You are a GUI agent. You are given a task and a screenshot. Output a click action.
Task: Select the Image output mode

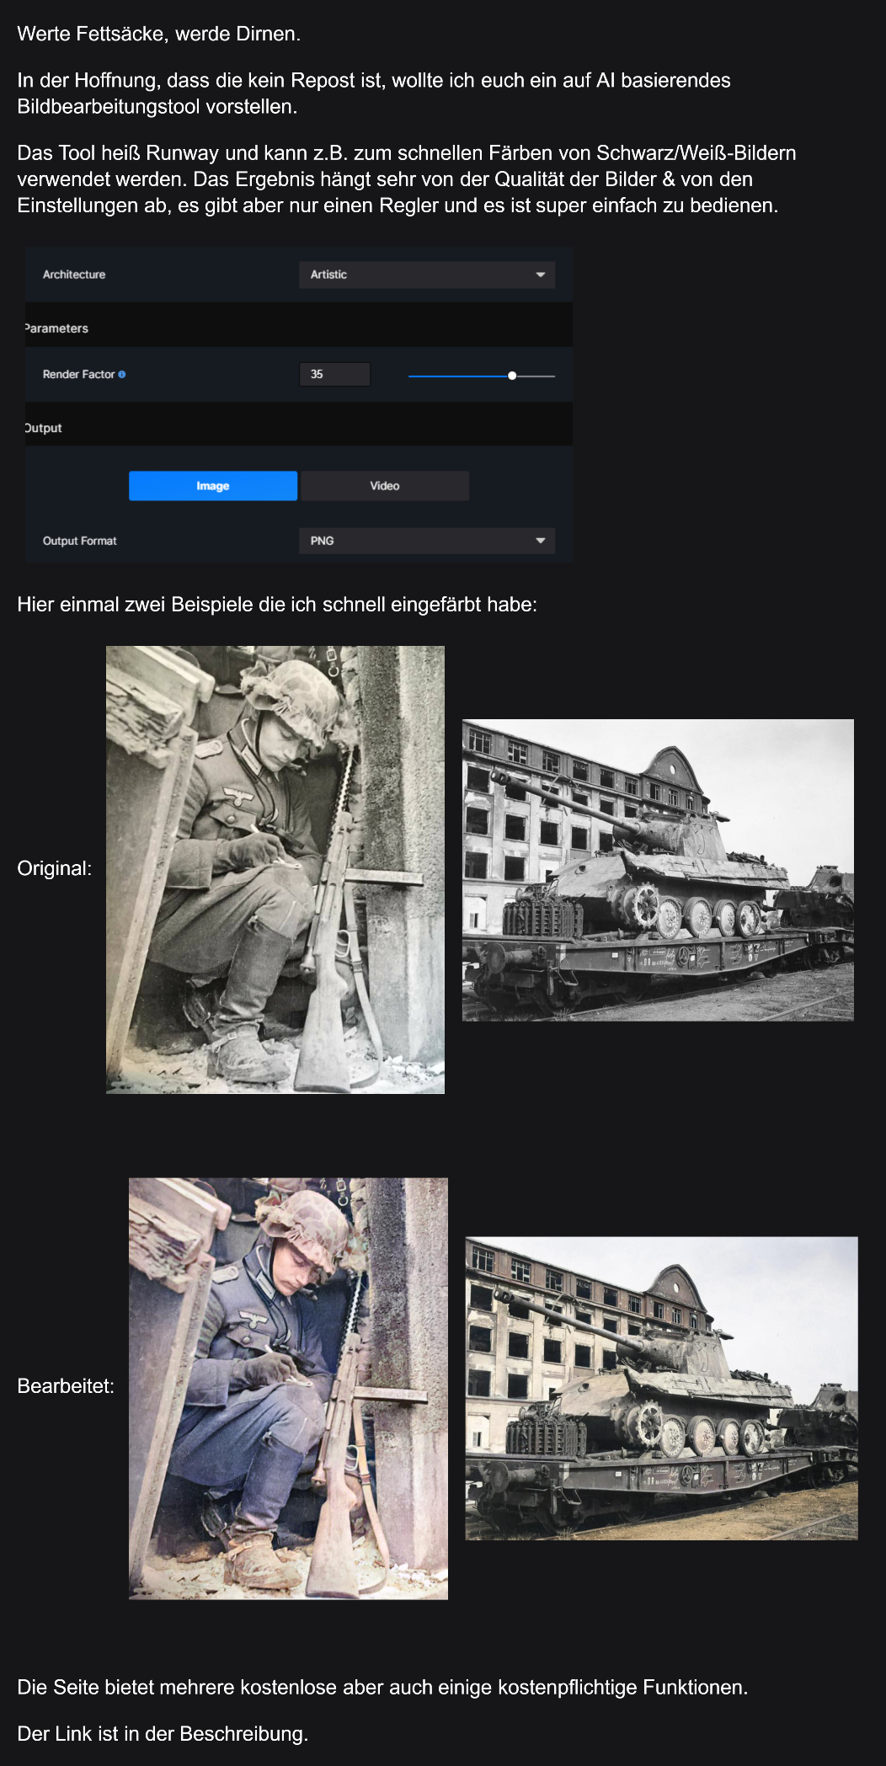pos(213,486)
